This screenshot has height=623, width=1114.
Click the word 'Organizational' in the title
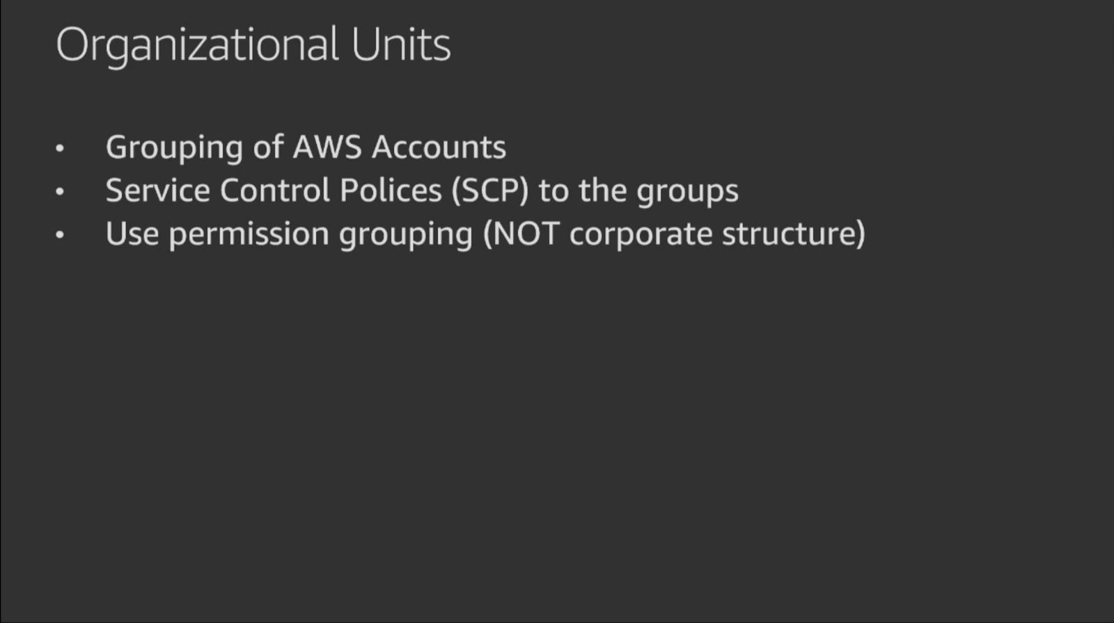pos(198,46)
